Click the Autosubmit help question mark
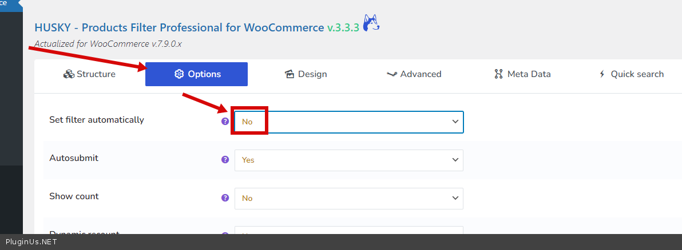This screenshot has width=682, height=250. click(x=225, y=160)
